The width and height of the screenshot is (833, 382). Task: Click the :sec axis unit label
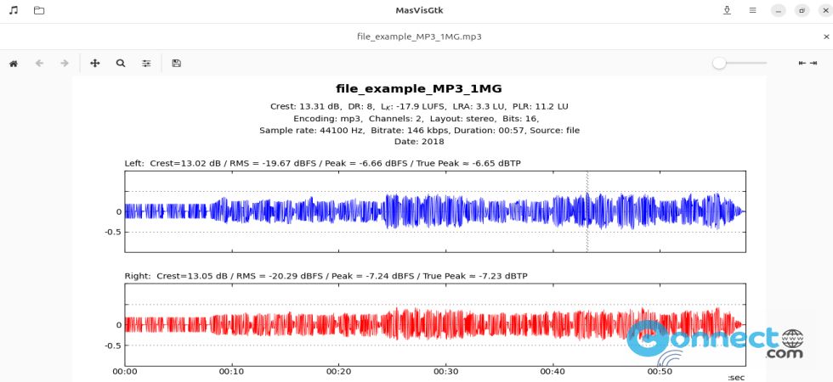(x=736, y=378)
